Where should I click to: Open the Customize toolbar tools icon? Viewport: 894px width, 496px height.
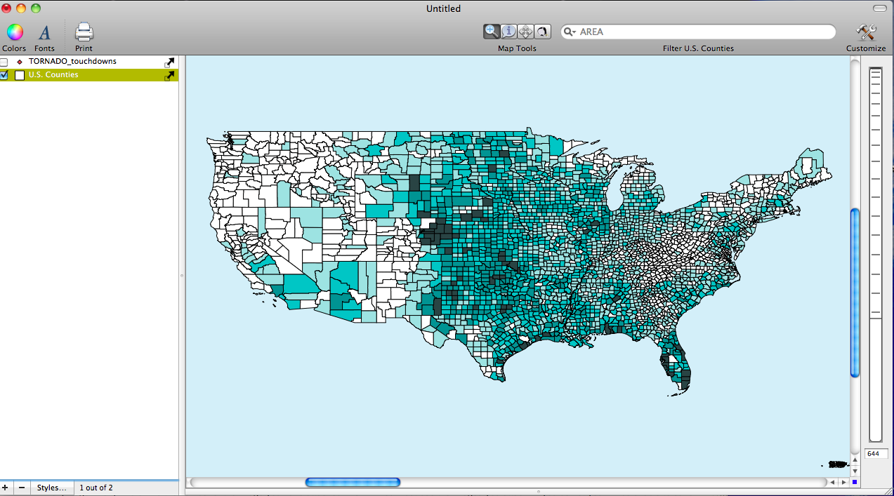[x=866, y=32]
